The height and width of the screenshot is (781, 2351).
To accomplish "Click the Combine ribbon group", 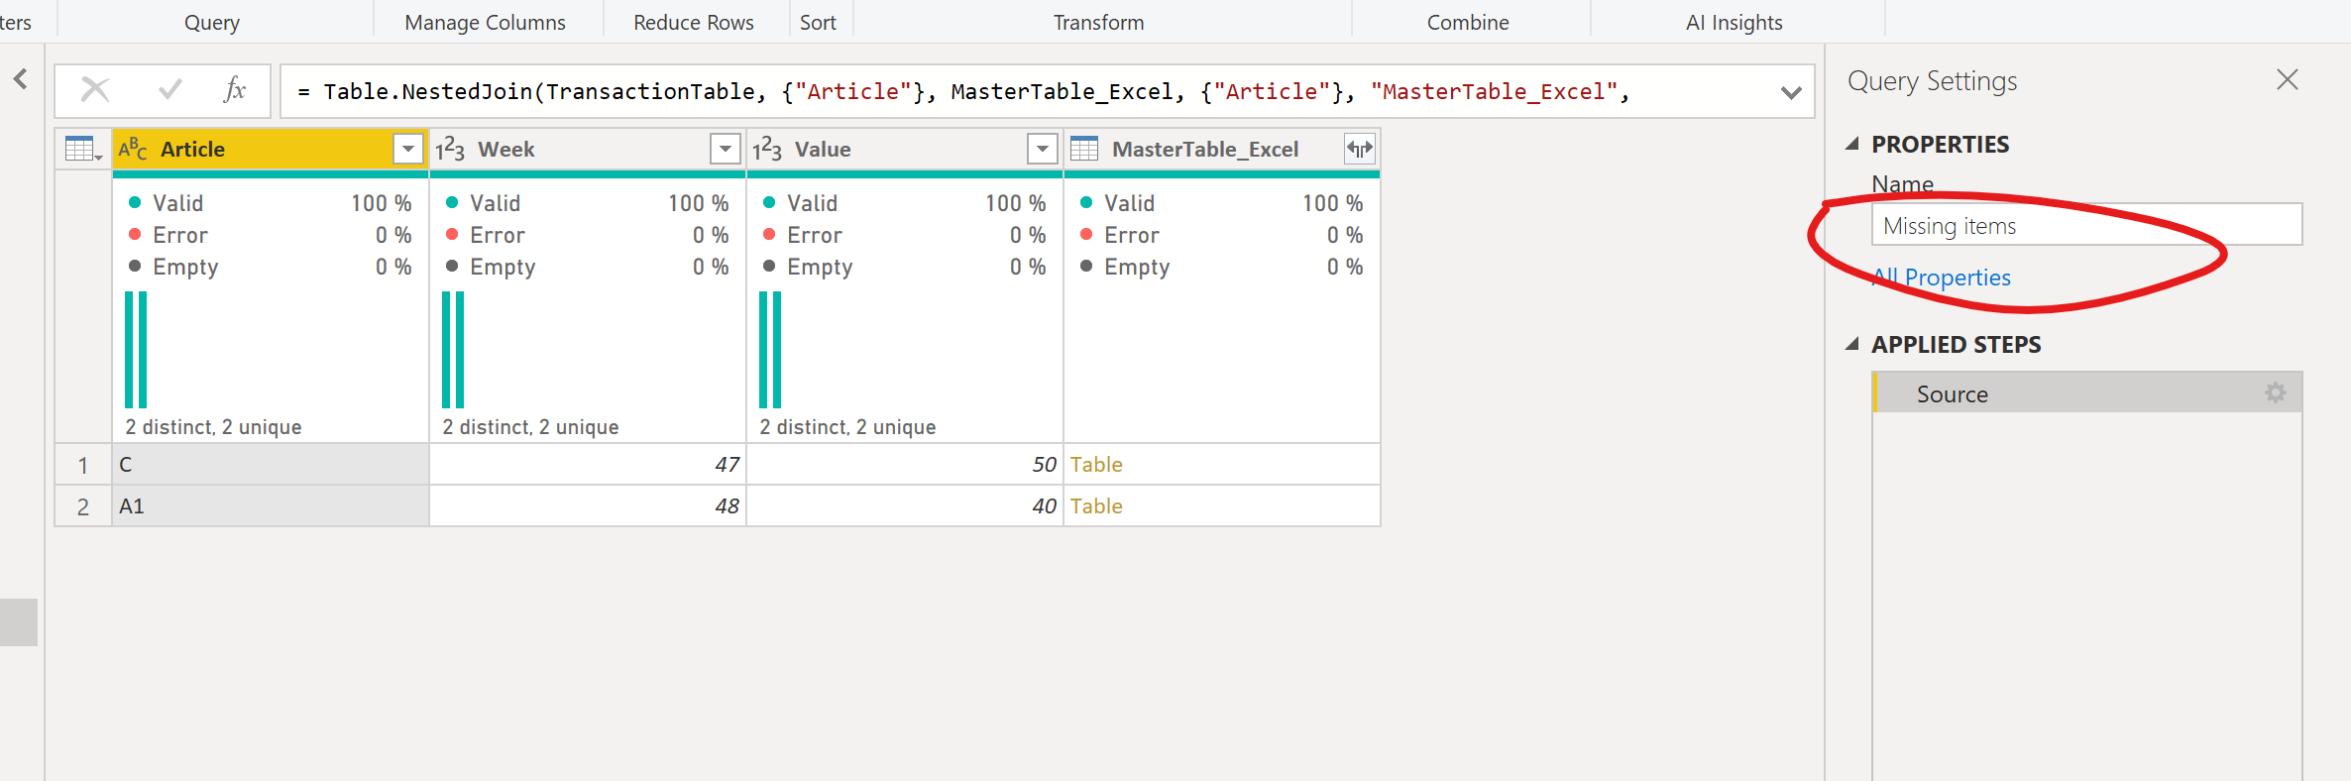I will click(1468, 22).
